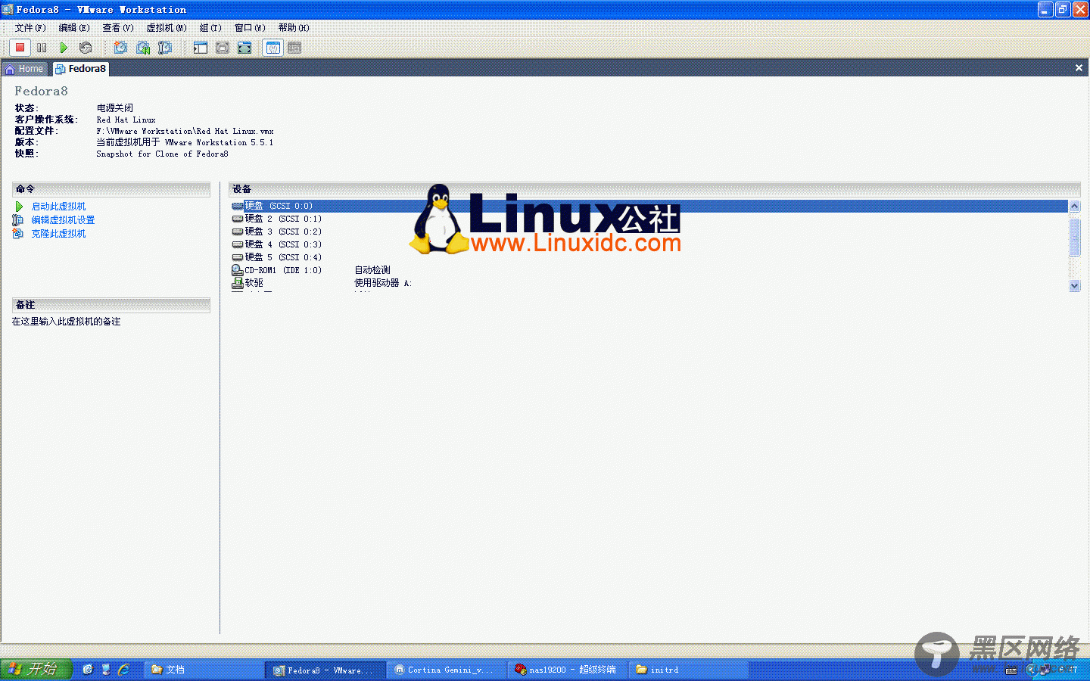Screen dimensions: 1090x681
Task: Select the 硬盘 5 (SCSI 0:4) device
Action: (277, 257)
